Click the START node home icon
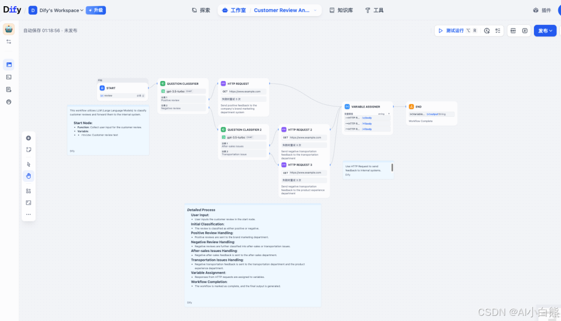 pyautogui.click(x=102, y=88)
